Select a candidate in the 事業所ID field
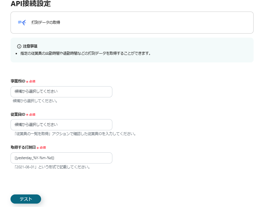275x207 pixels. click(x=61, y=92)
